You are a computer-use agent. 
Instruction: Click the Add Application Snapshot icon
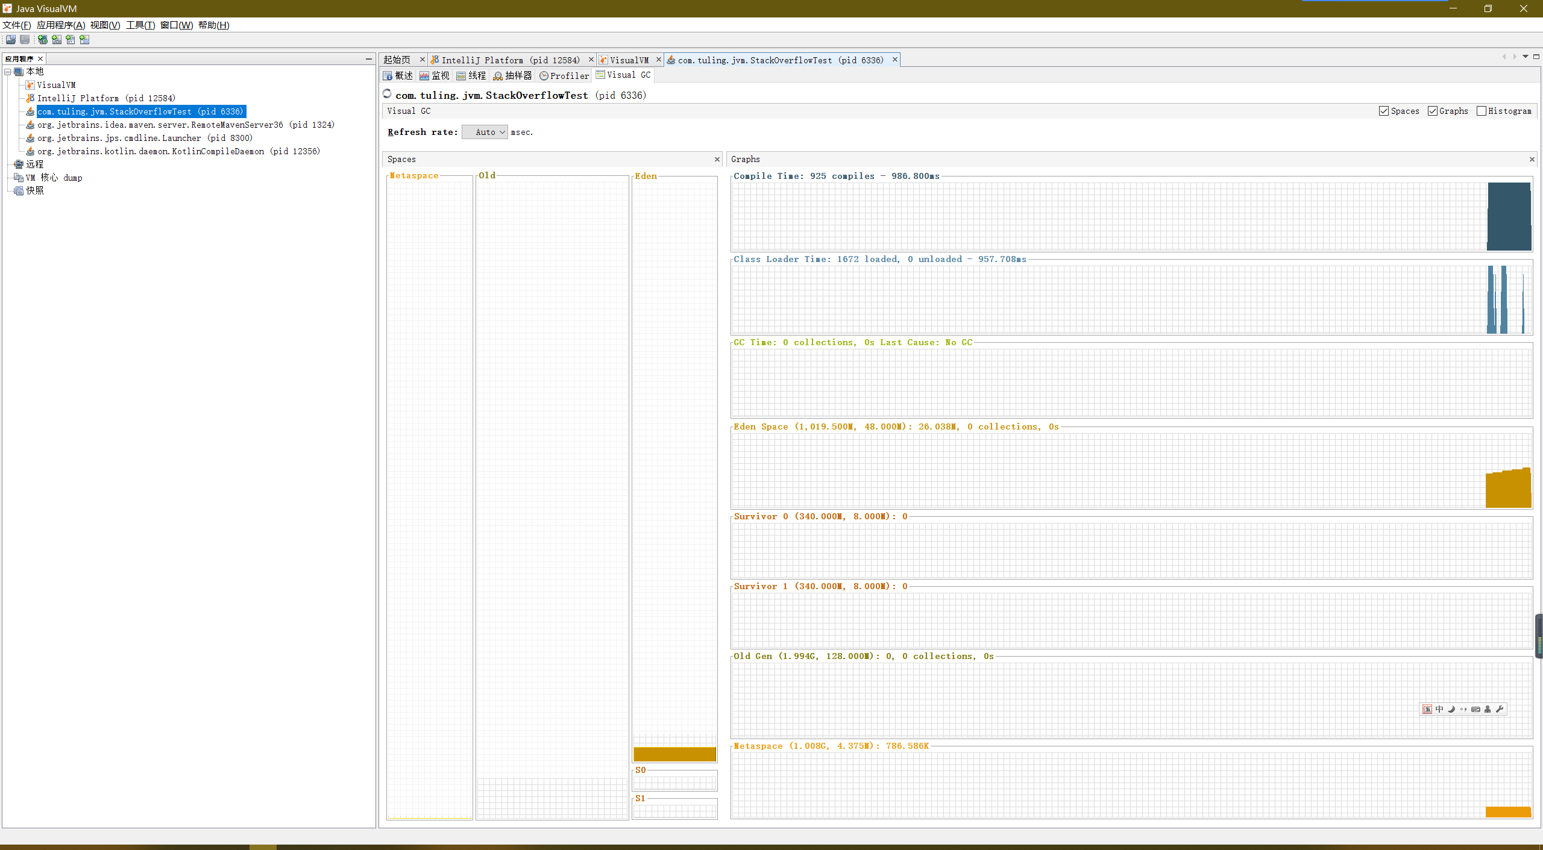point(84,40)
